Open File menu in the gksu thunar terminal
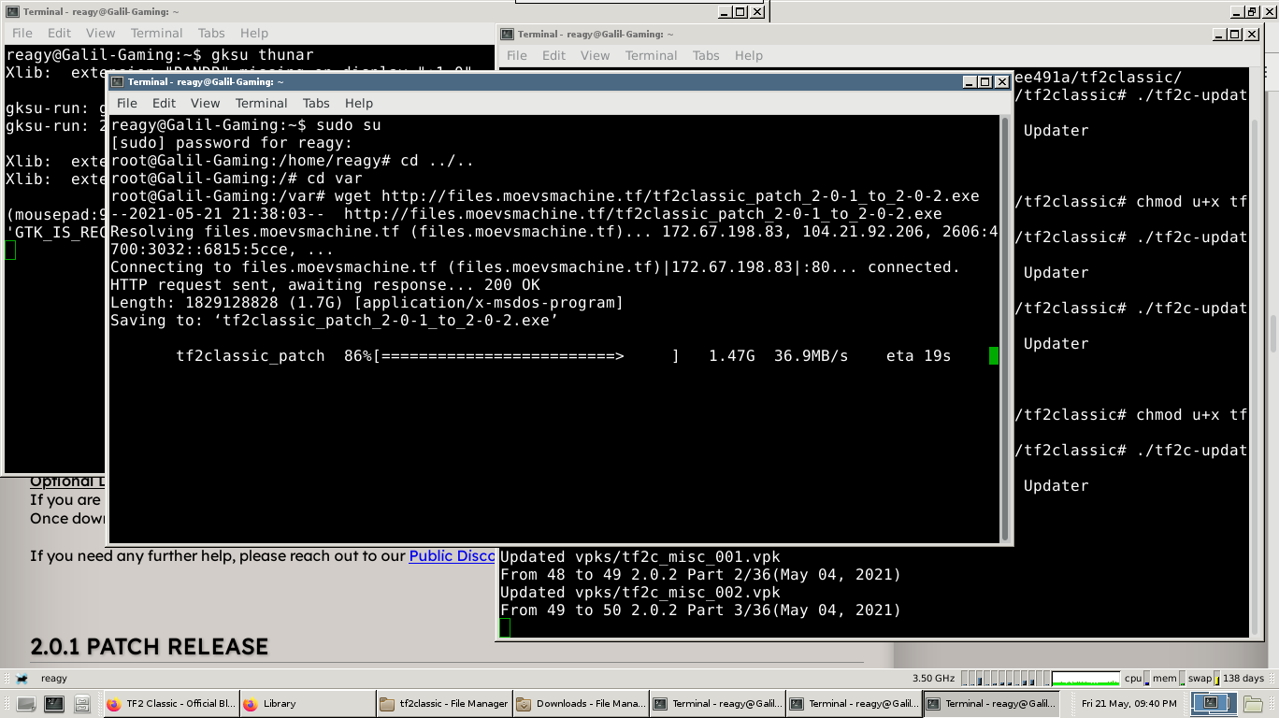This screenshot has width=1279, height=718. click(x=22, y=33)
